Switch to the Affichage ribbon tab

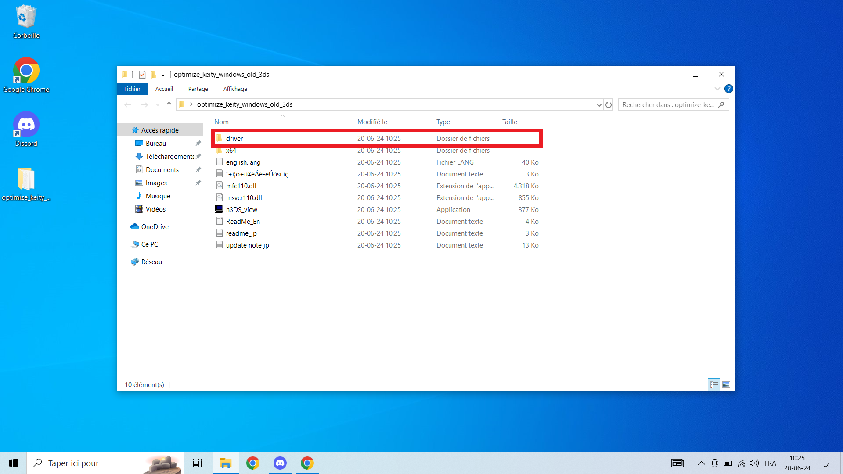pos(235,89)
